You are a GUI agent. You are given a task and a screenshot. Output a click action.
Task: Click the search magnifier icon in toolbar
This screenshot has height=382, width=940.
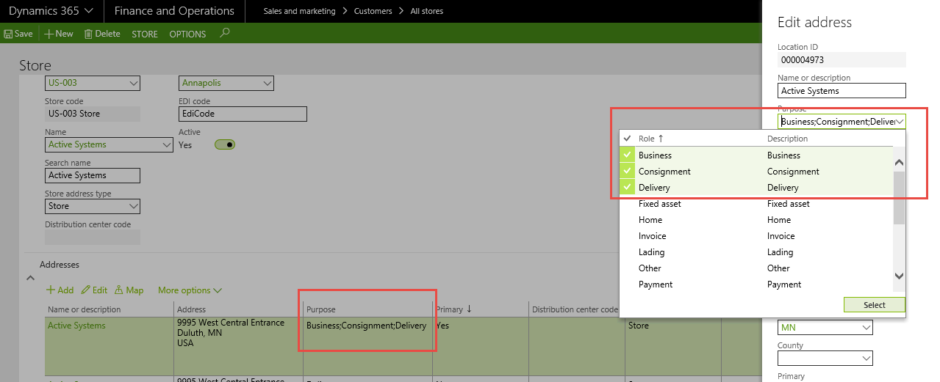coord(225,33)
